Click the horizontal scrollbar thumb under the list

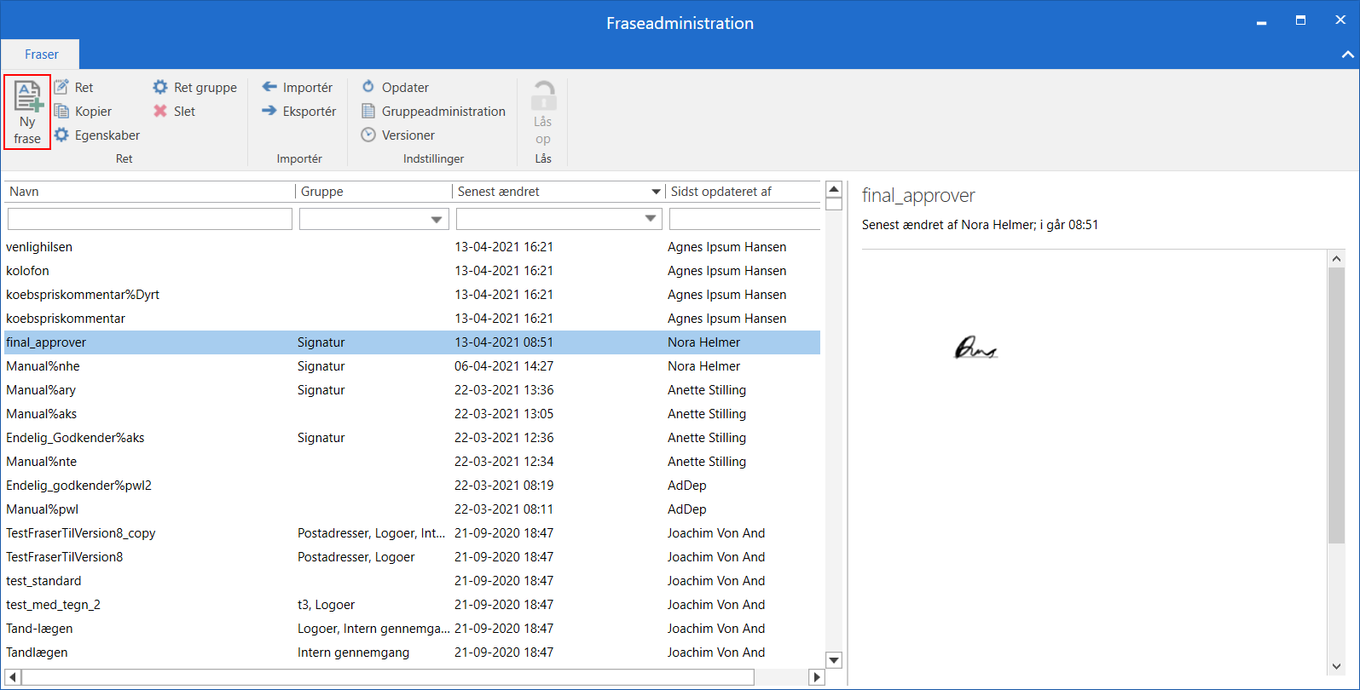tap(388, 677)
